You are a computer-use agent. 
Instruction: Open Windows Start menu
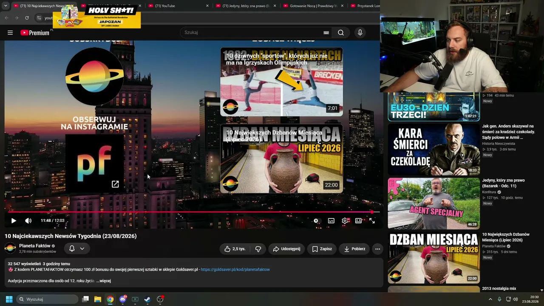pos(9,299)
